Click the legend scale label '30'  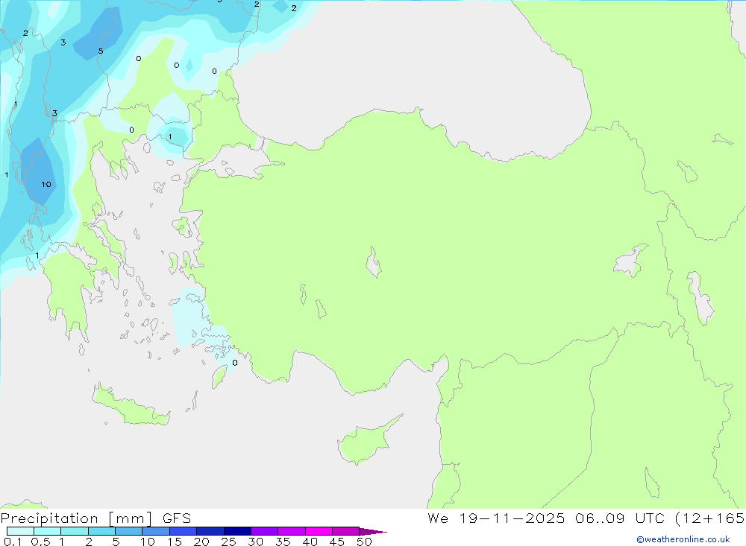tap(255, 542)
